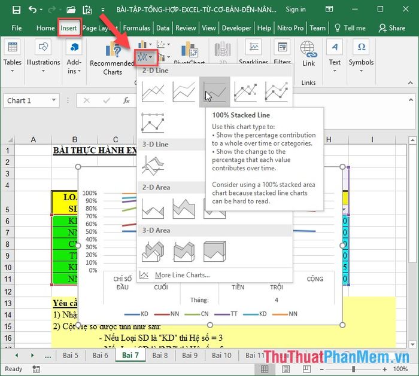Expand the Insert Line or Area Chart dropdown
Image resolution: width=419 pixels, height=376 pixels.
pos(146,57)
